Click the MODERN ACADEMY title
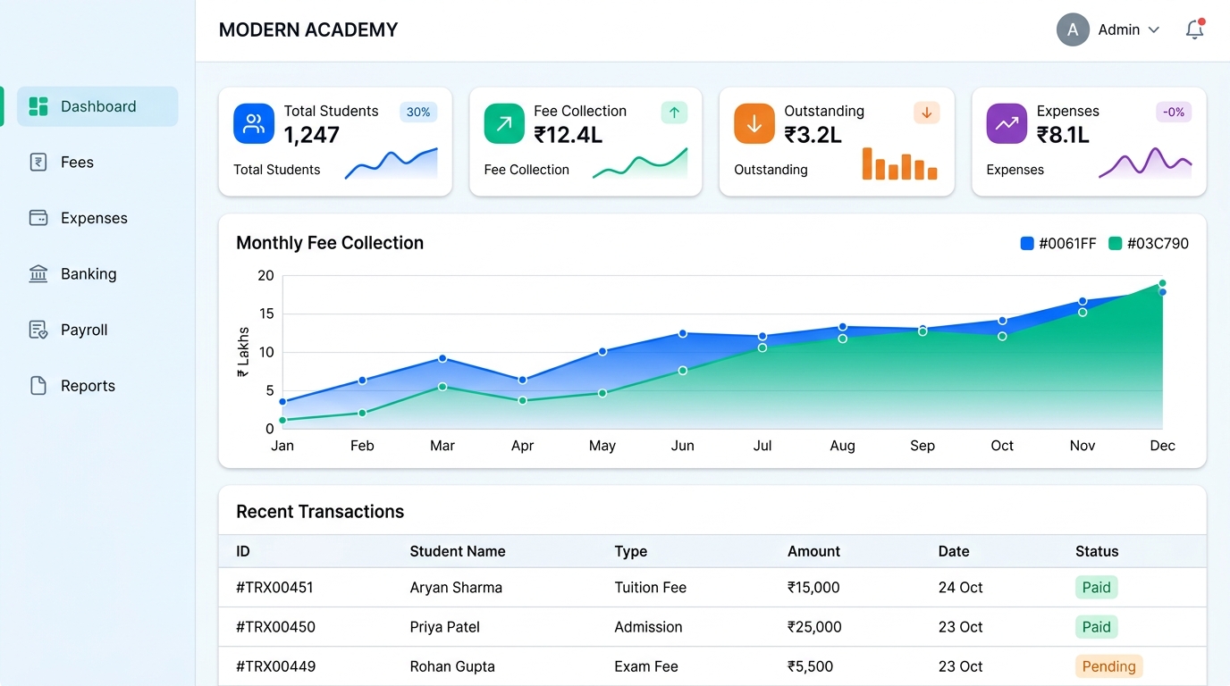This screenshot has height=686, width=1230. tap(308, 29)
